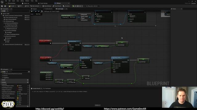Collapse the VRCharacterOrigin tree node
The image size is (197, 110).
pyautogui.click(x=3, y=21)
